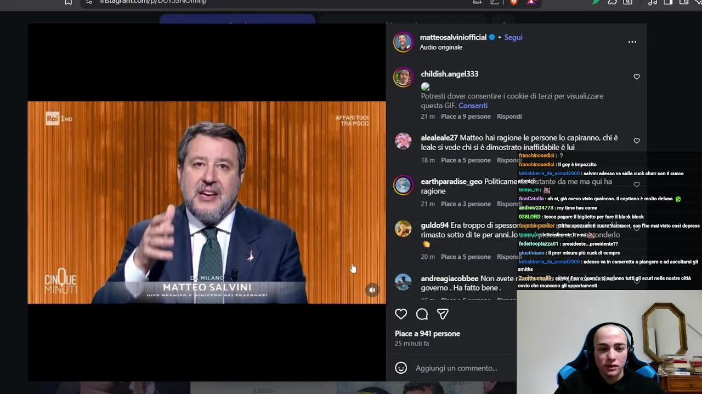Like childish.angel333's comment
Viewport: 702px width, 394px height.
637,77
